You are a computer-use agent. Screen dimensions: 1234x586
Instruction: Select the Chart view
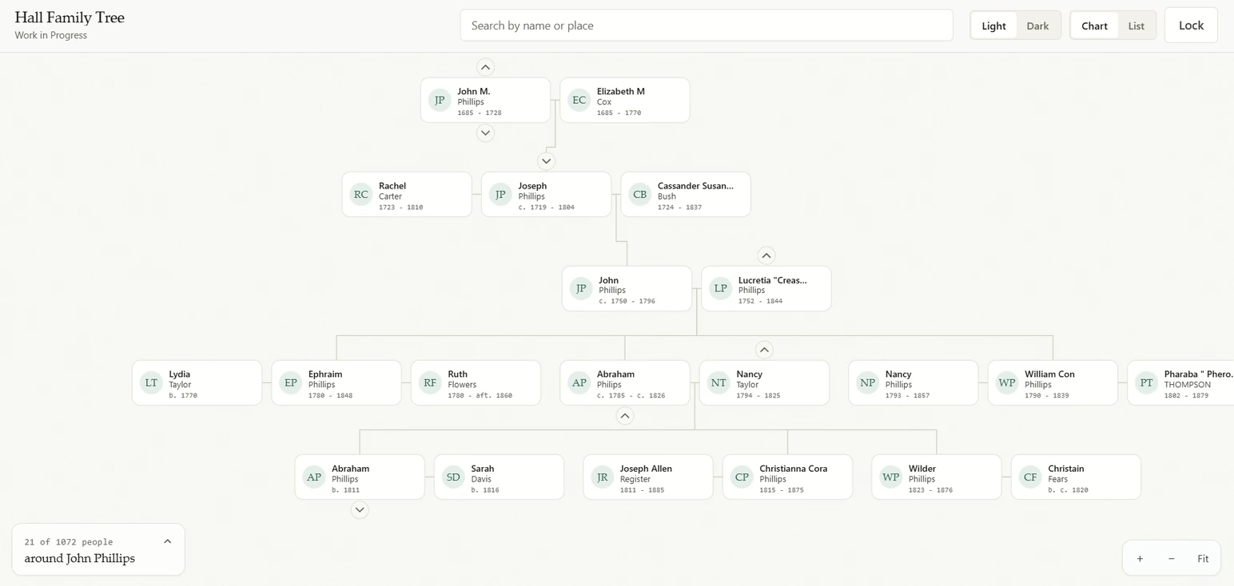(1094, 26)
